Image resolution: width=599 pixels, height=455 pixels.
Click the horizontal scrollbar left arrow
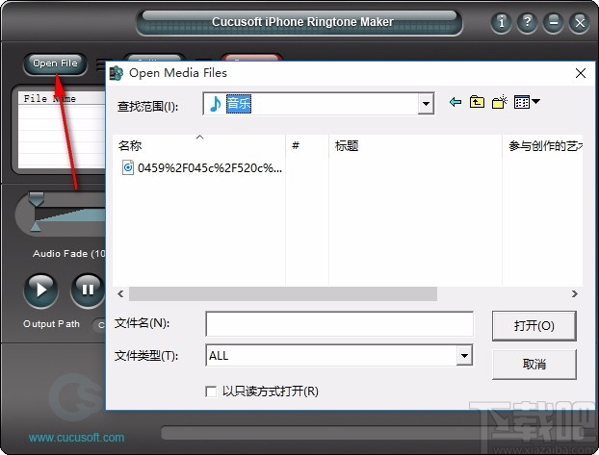(120, 294)
